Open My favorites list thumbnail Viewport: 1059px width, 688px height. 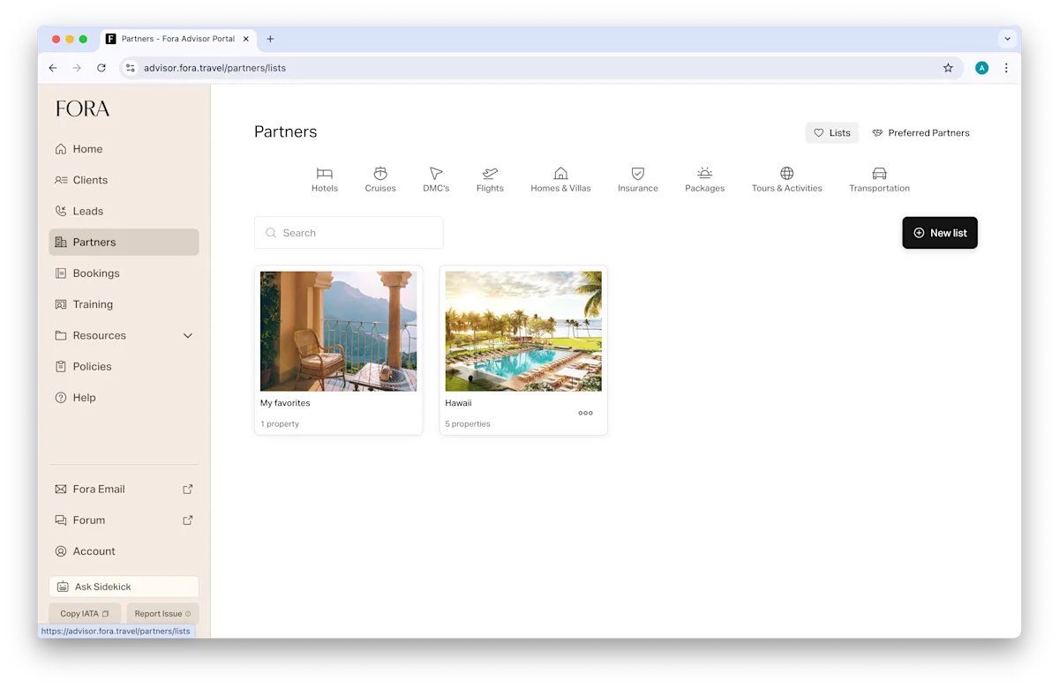338,331
